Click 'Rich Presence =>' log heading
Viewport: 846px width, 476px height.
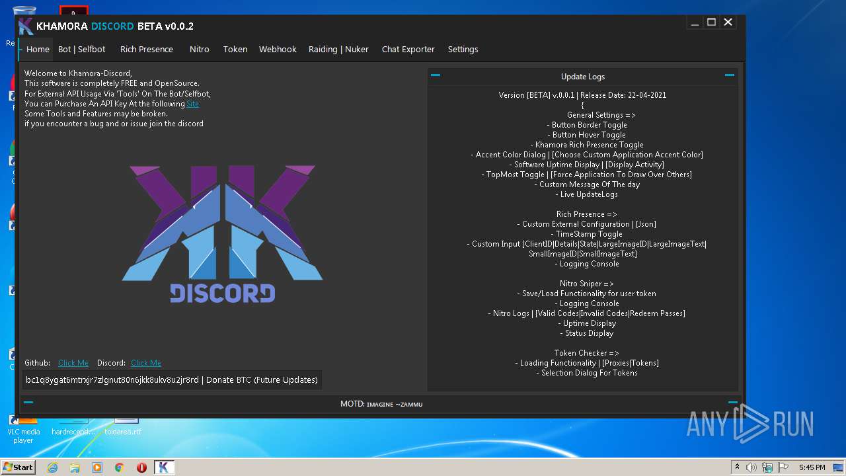point(586,214)
